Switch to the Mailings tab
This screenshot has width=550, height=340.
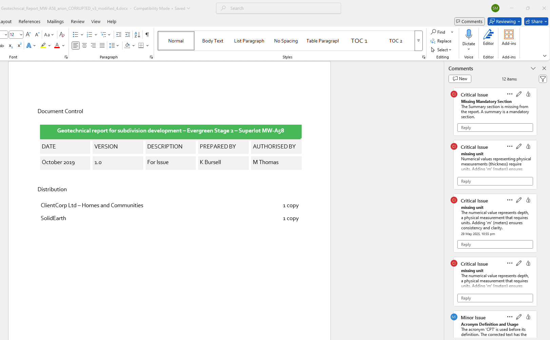tap(55, 22)
